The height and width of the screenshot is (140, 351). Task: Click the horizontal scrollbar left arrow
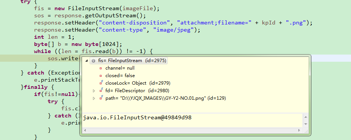coord(85,130)
